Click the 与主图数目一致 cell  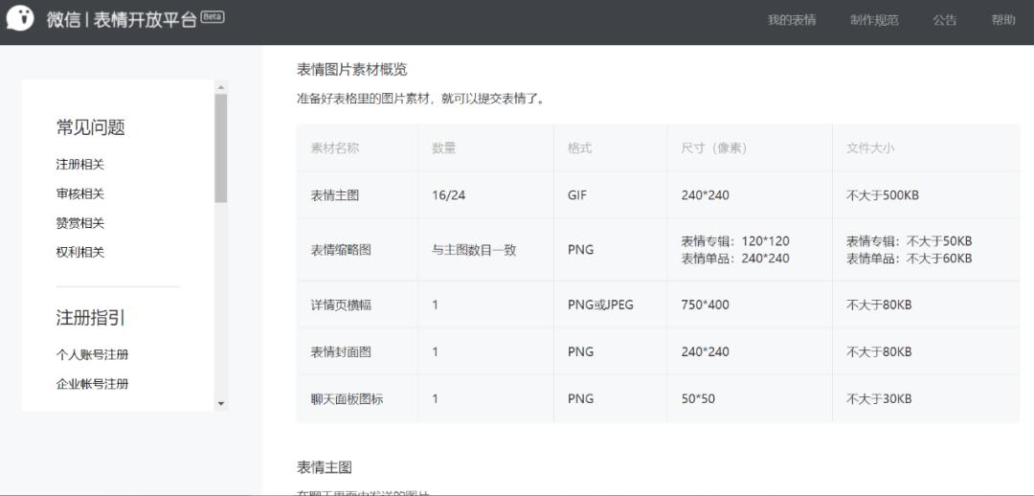tap(474, 250)
